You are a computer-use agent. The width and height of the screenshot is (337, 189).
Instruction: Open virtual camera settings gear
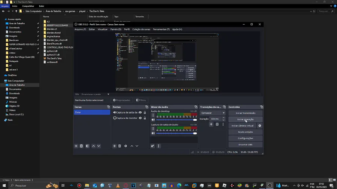pyautogui.click(x=259, y=126)
